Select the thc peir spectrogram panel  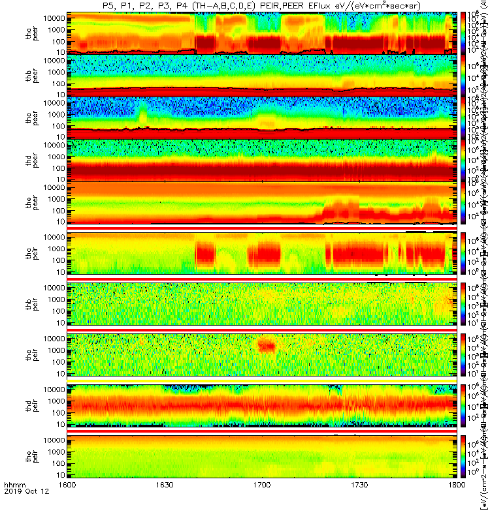pos(262,355)
